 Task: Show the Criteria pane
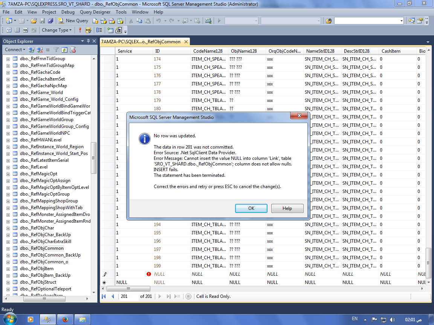point(17,30)
